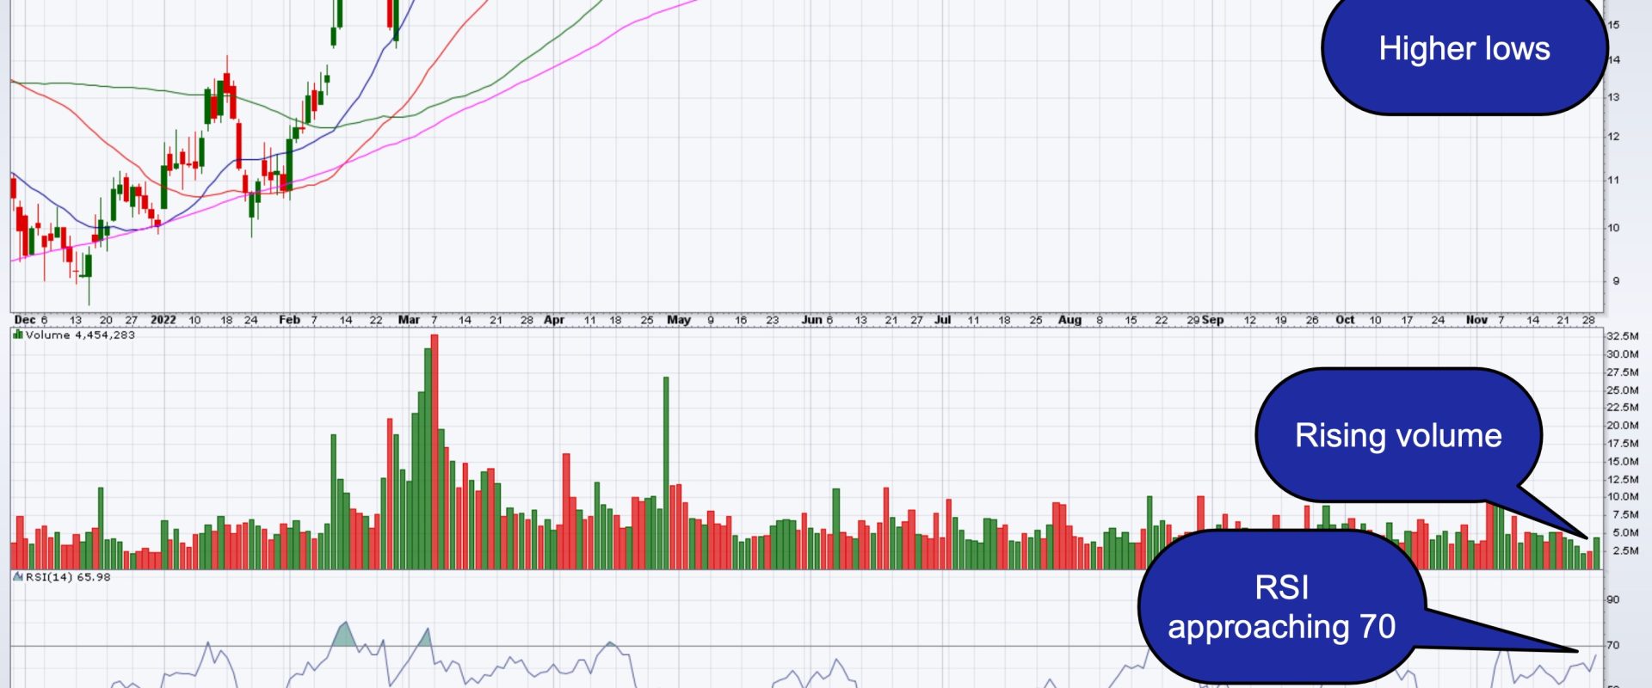1652x688 pixels.
Task: Click the price axis label 10
Action: pos(1613,228)
